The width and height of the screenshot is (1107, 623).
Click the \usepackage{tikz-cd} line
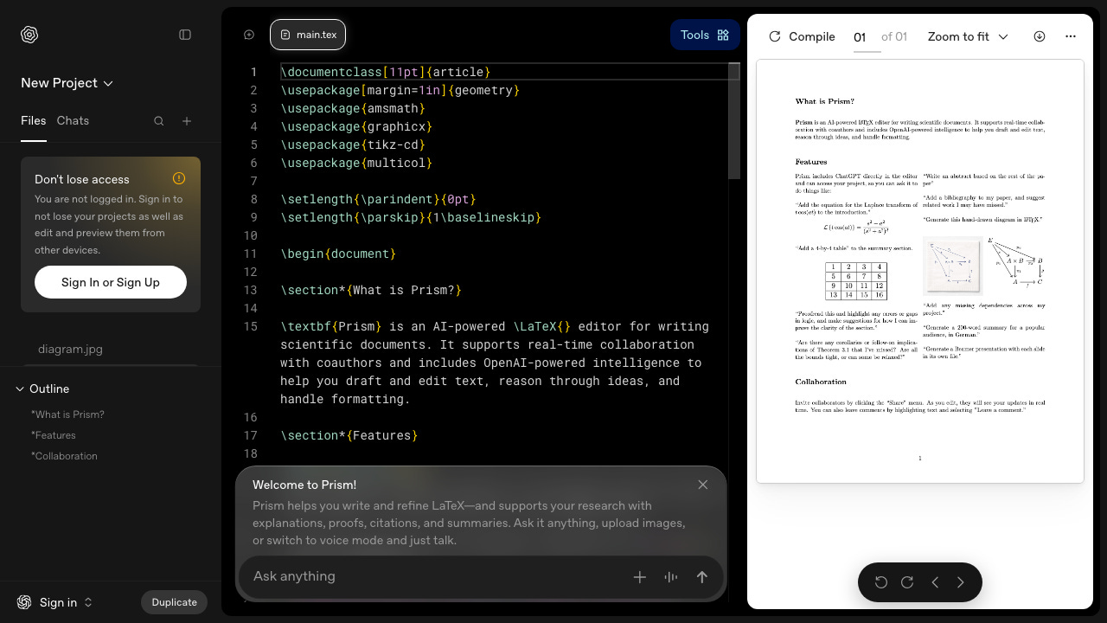(353, 145)
